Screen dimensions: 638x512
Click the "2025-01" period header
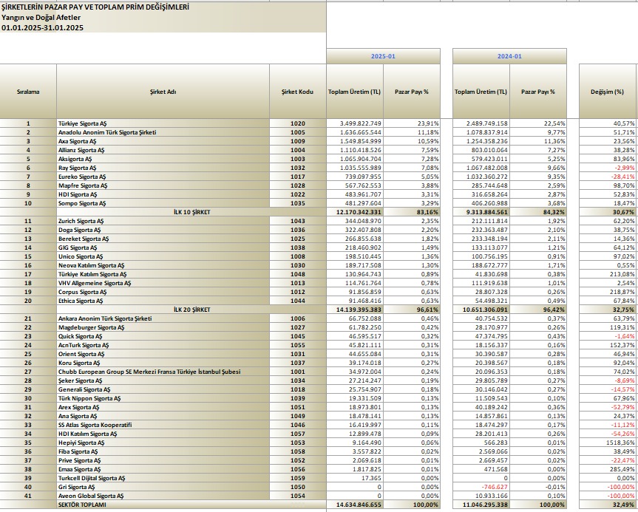(383, 56)
